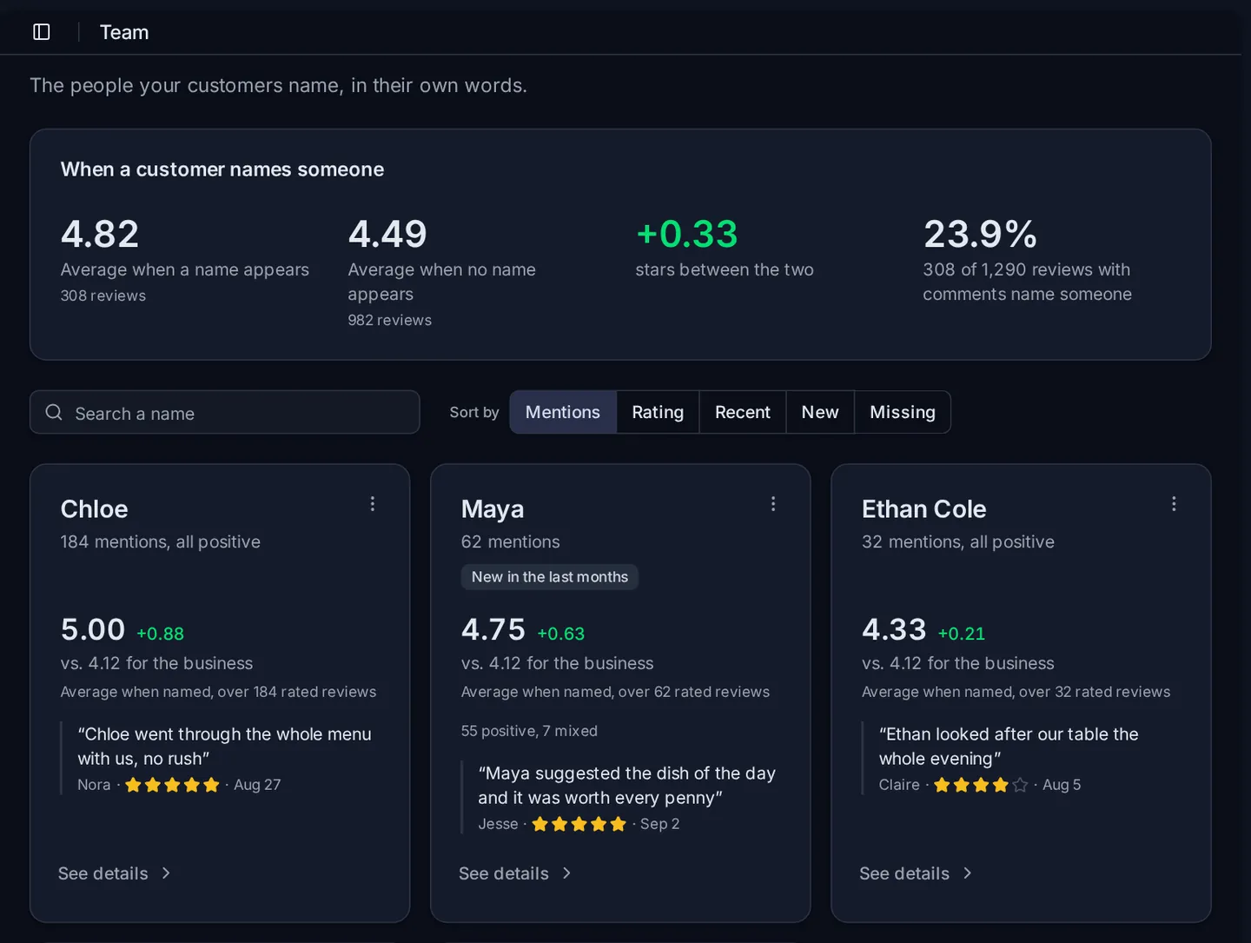
Task: Click '184 mentions, all positive' text
Action: [161, 541]
